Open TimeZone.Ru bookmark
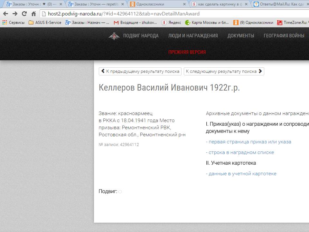Viewport: 309px width, 232px height. click(x=292, y=23)
